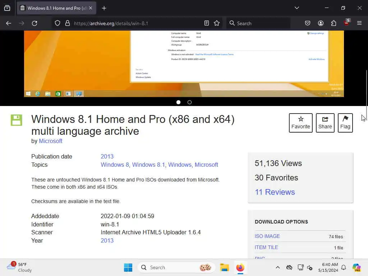Open the tracking protection shield
368x276 pixels.
click(x=57, y=23)
